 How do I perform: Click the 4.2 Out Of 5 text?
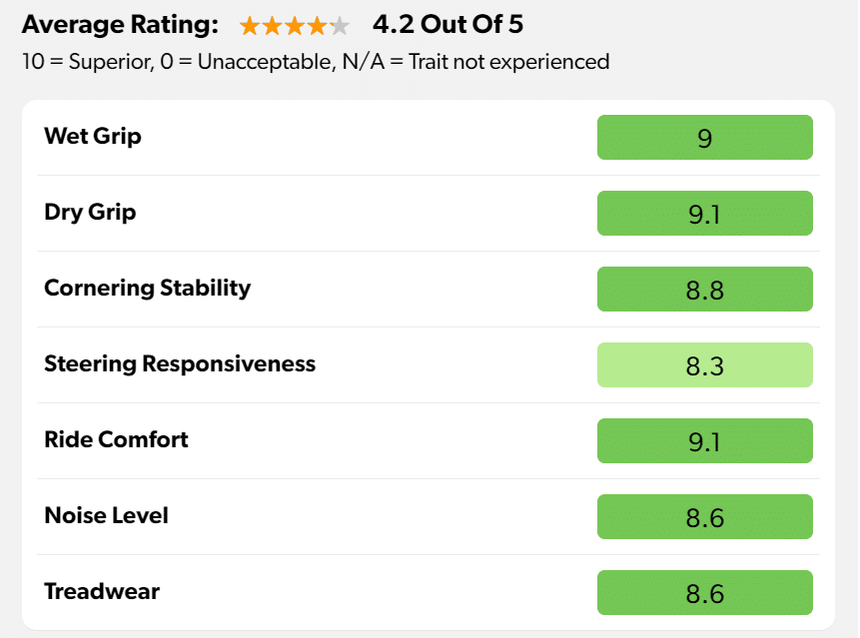447,25
